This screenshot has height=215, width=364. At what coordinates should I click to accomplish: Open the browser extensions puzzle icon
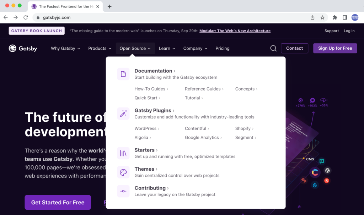coord(335,17)
